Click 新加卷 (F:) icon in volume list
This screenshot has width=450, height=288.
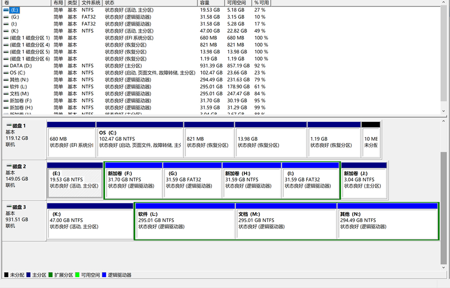5,101
